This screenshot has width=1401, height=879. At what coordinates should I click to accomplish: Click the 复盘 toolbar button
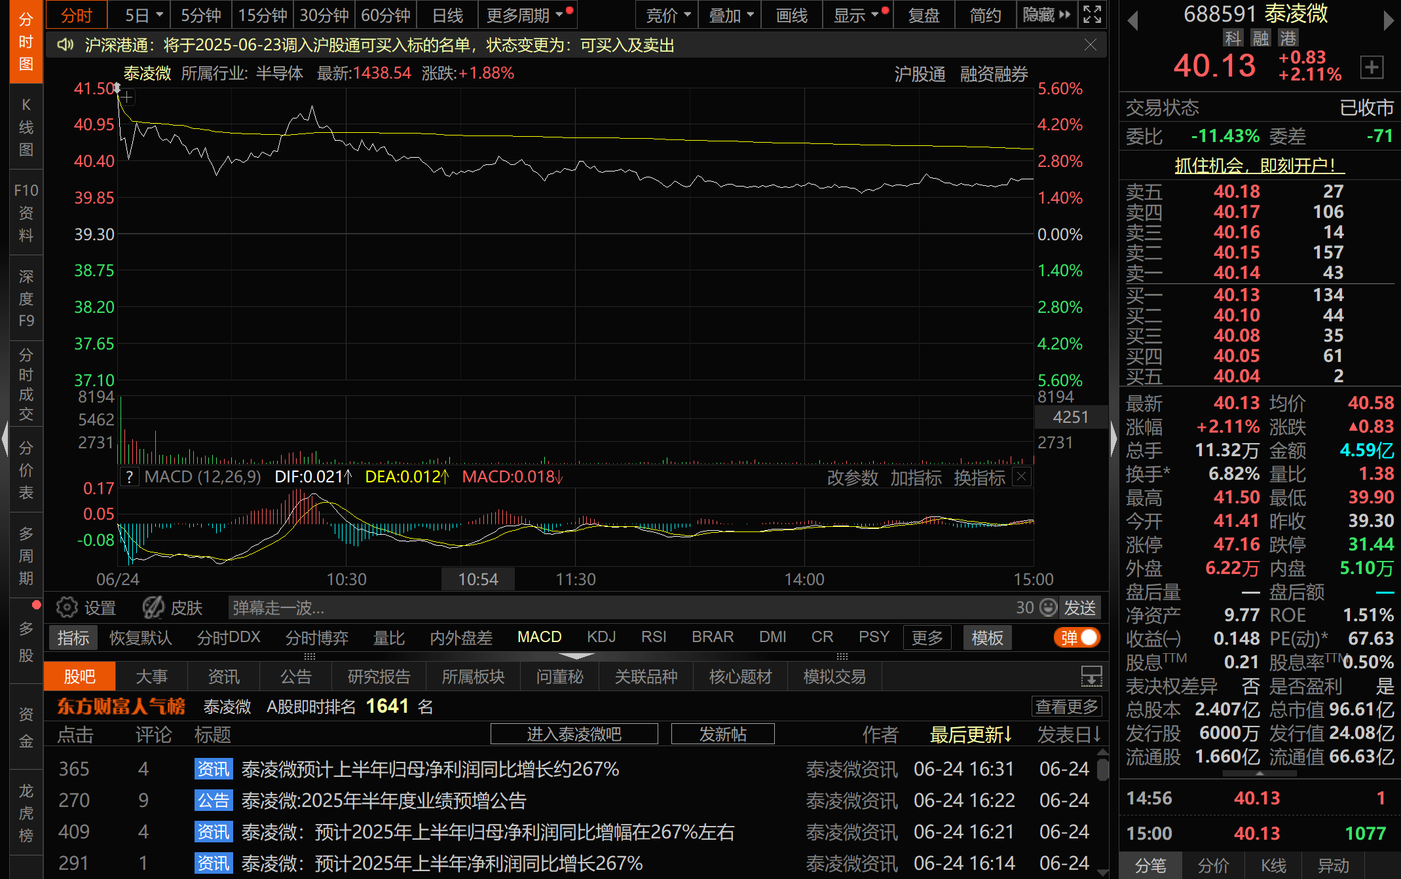[924, 14]
